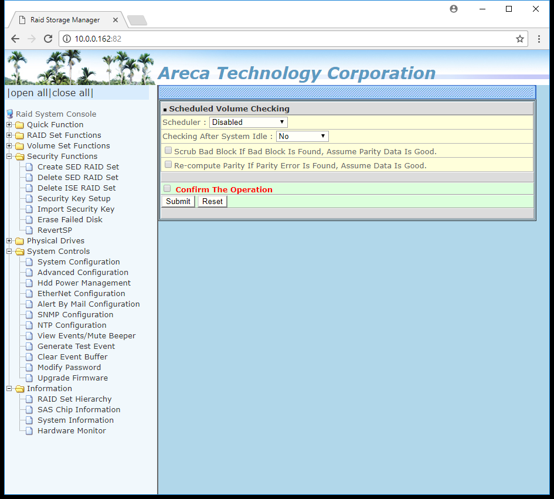
Task: Reload the page with refresh icon
Action: tap(48, 39)
